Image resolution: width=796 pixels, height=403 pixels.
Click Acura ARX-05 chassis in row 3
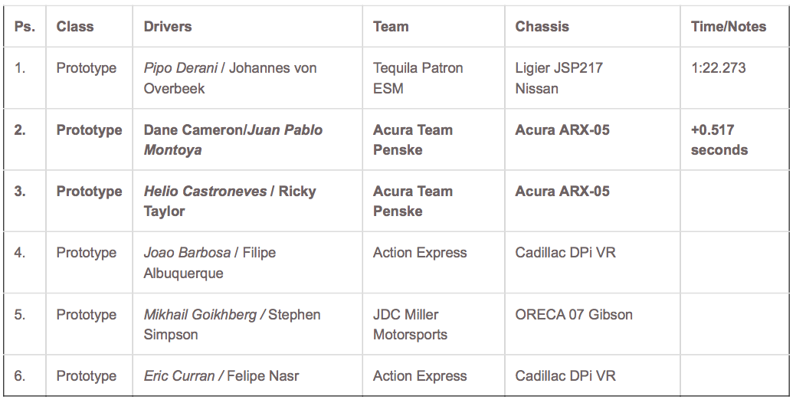click(x=562, y=192)
